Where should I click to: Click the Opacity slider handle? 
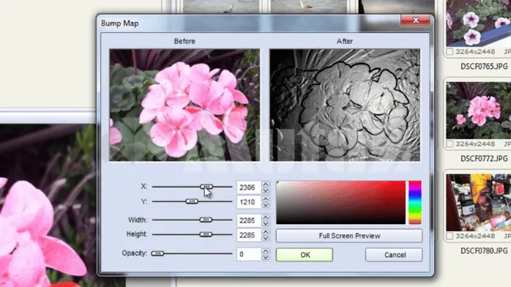click(157, 253)
